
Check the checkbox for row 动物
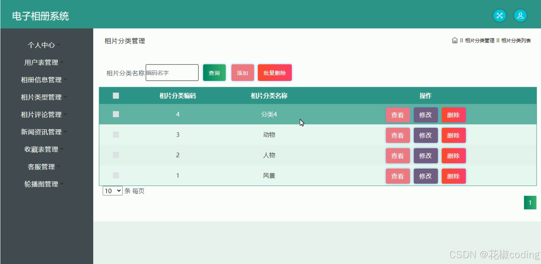pyautogui.click(x=116, y=135)
